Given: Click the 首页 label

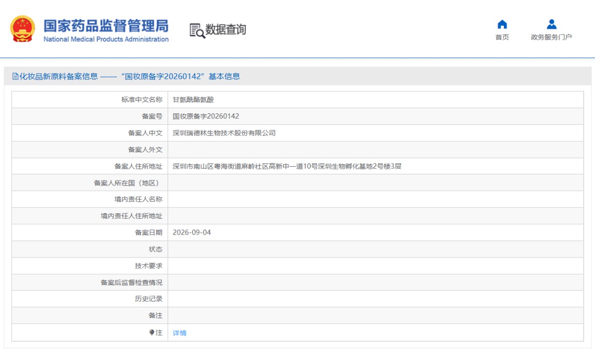Looking at the screenshot, I should 502,37.
